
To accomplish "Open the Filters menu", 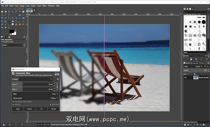I will pos(45,6).
